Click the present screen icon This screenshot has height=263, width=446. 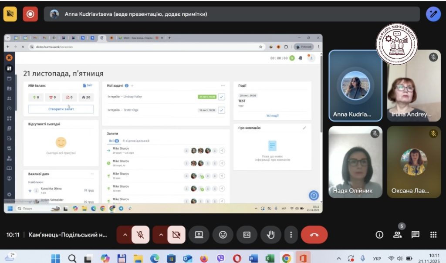point(199,235)
